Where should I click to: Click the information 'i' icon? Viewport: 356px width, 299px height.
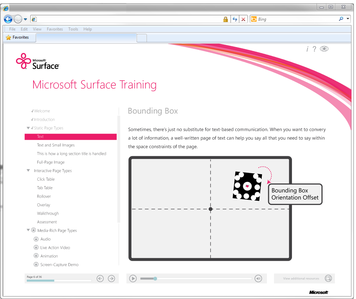pyautogui.click(x=307, y=49)
